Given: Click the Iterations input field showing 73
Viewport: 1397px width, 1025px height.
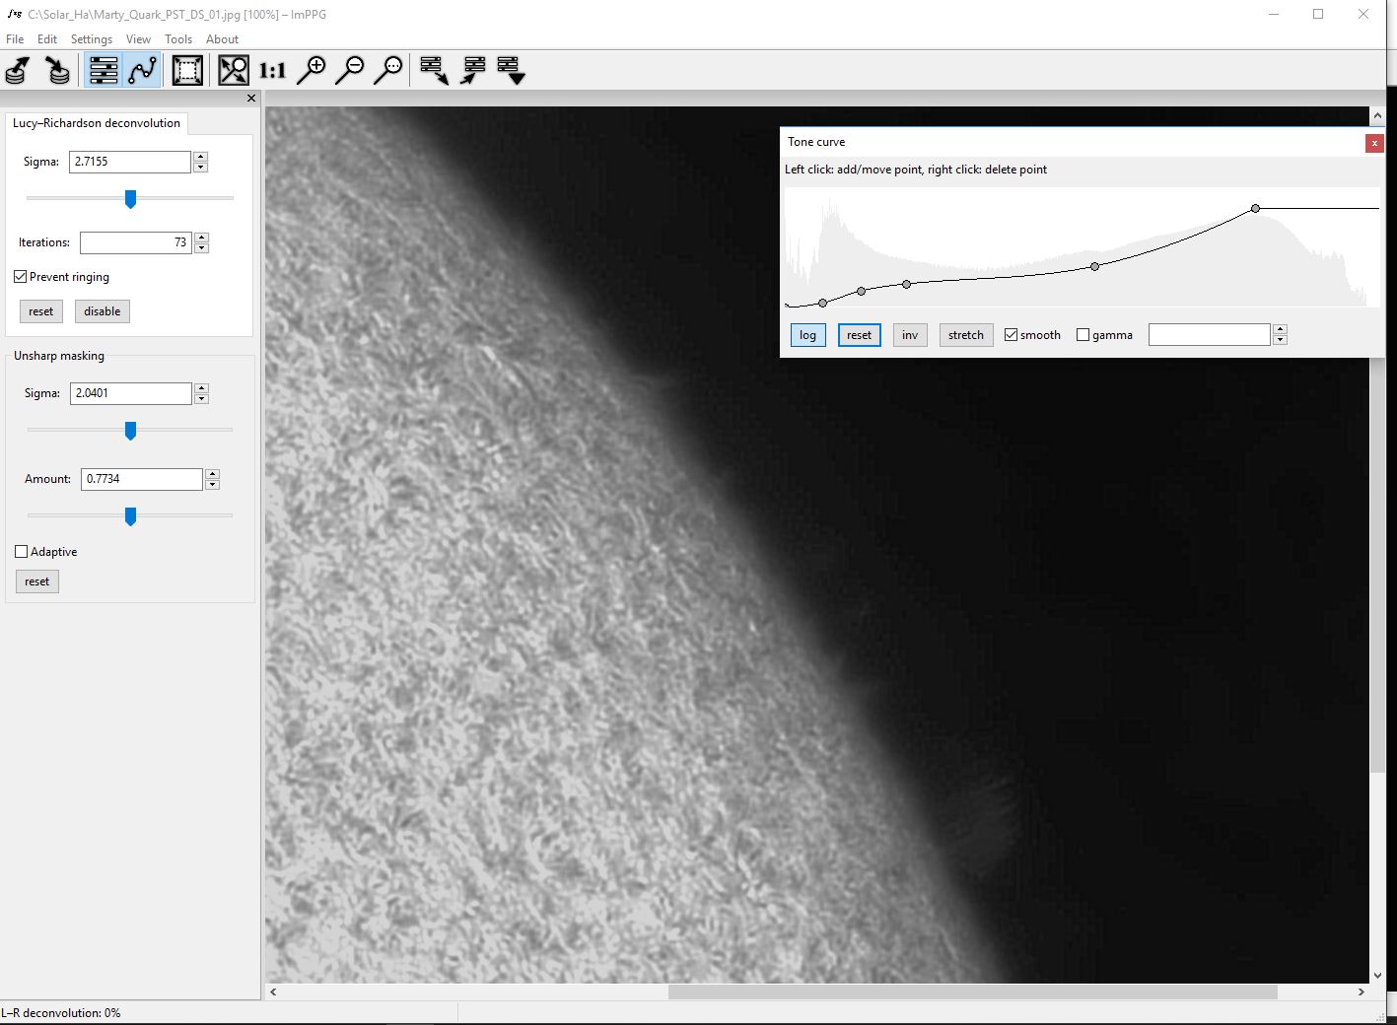Looking at the screenshot, I should pyautogui.click(x=136, y=242).
